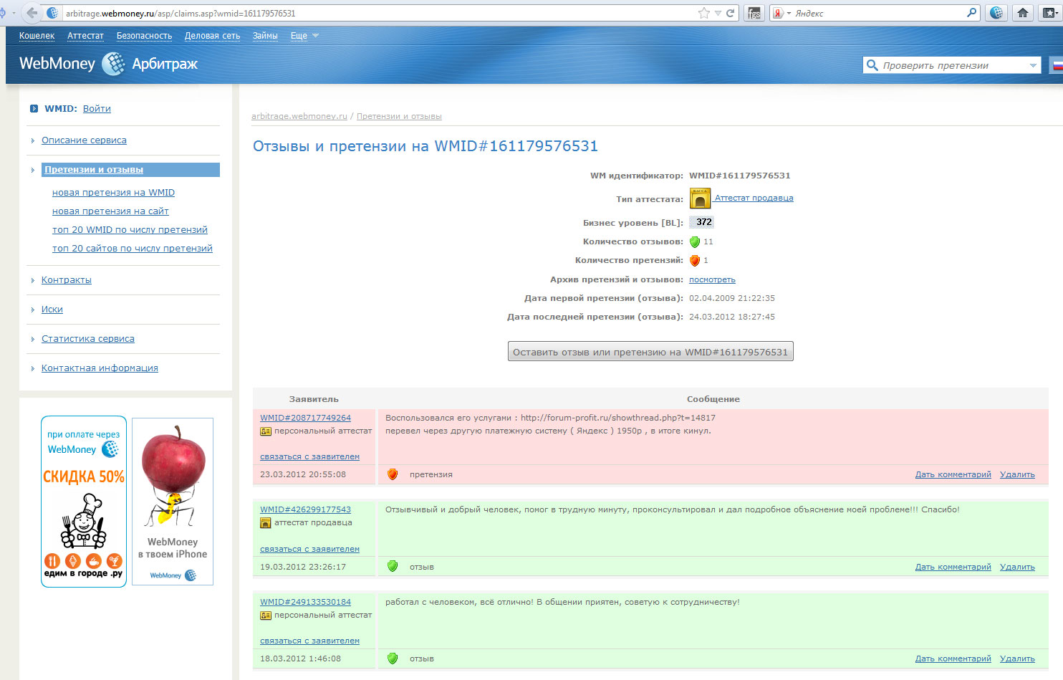
Task: Open the СКИДКА 50% едим в городе banner
Action: (84, 502)
